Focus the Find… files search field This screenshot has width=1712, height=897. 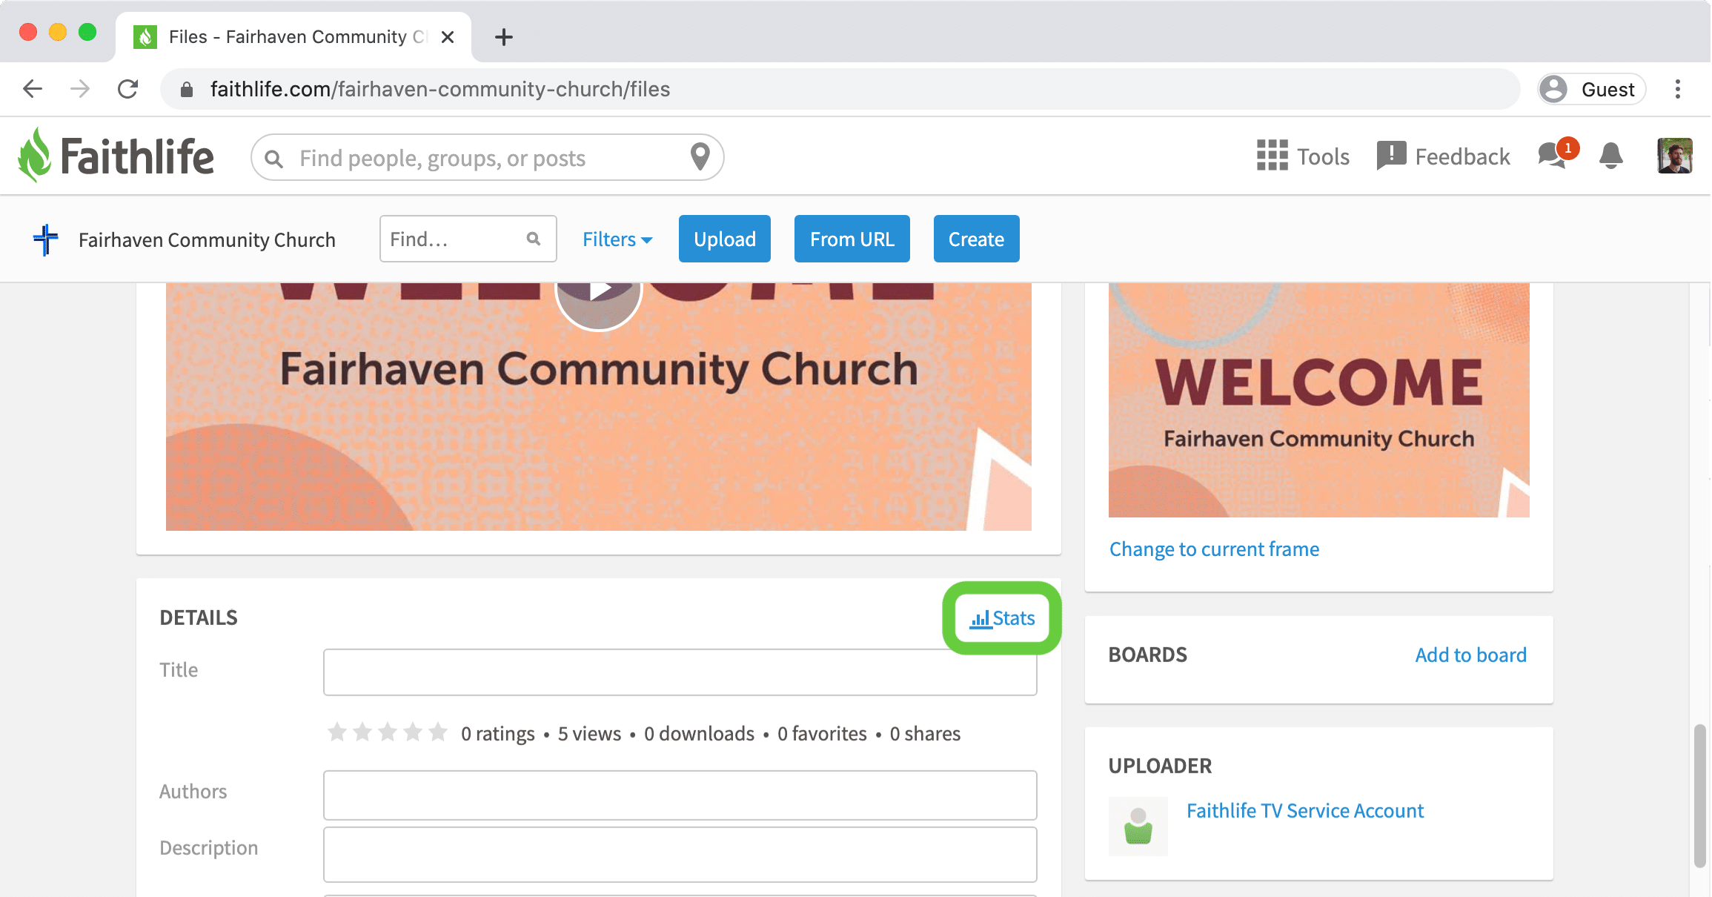point(468,239)
